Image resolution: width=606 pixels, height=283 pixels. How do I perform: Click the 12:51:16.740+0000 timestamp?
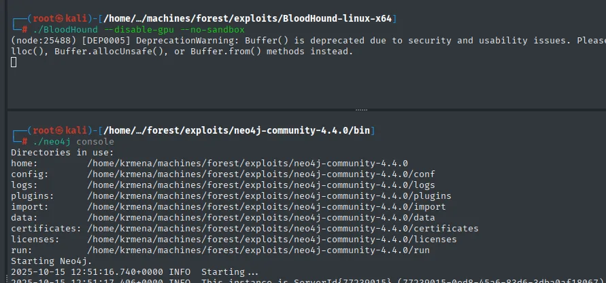[114, 272]
